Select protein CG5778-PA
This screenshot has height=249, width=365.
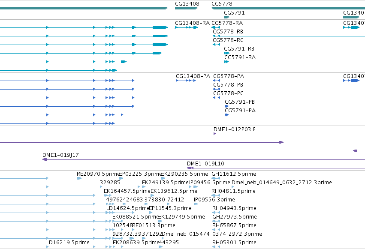tap(217, 81)
